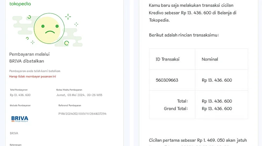
Task: Click the 'ID Transaksi' table header
Action: (168, 59)
